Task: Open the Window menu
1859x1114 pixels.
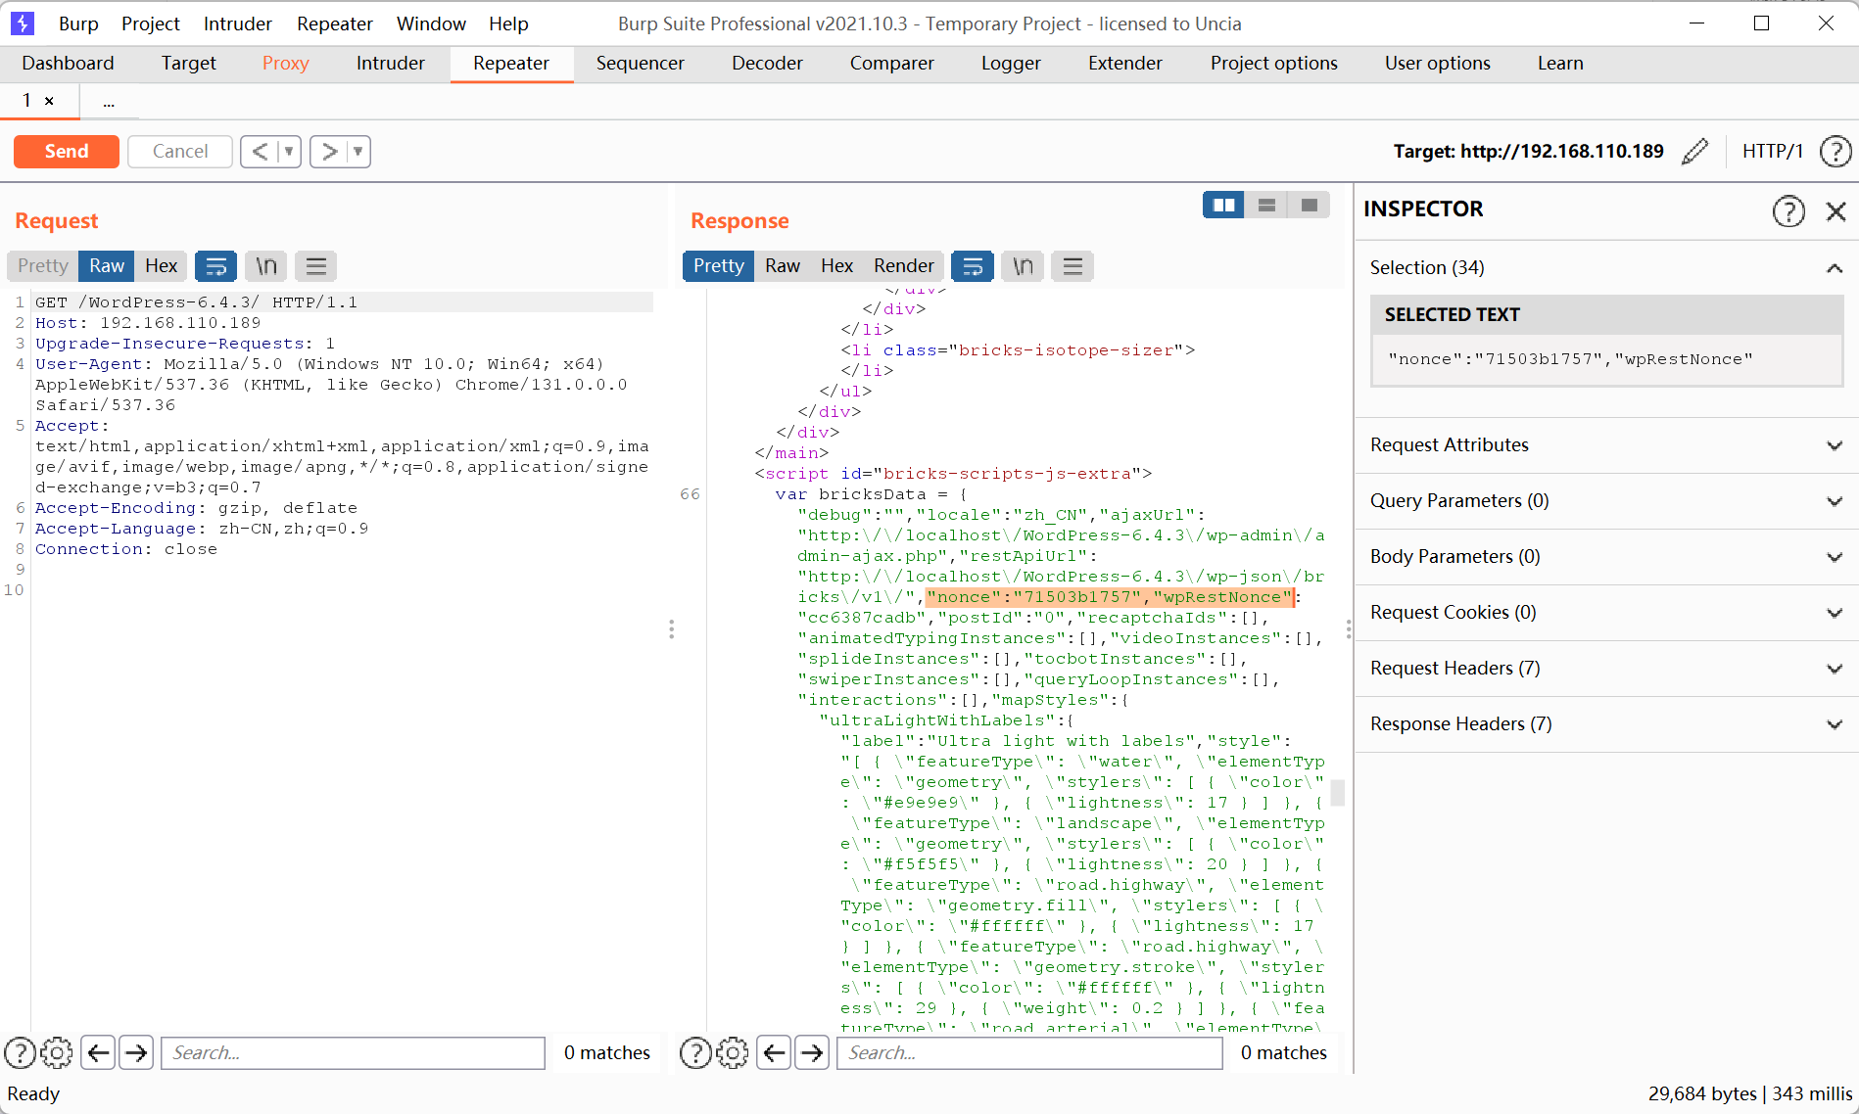Action: tap(431, 23)
